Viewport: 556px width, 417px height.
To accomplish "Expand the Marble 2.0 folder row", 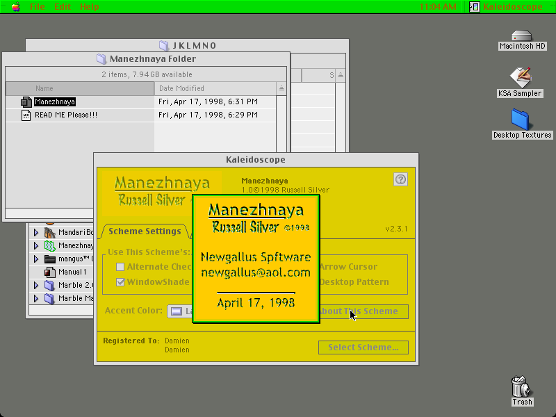I will 36,285.
